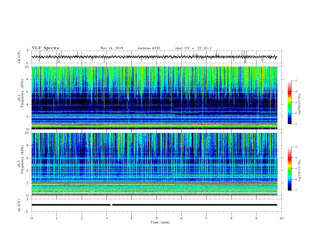Screen dimensions: 317x245
Task: Click the "7" tick on Time axis
Action: tap(207, 218)
